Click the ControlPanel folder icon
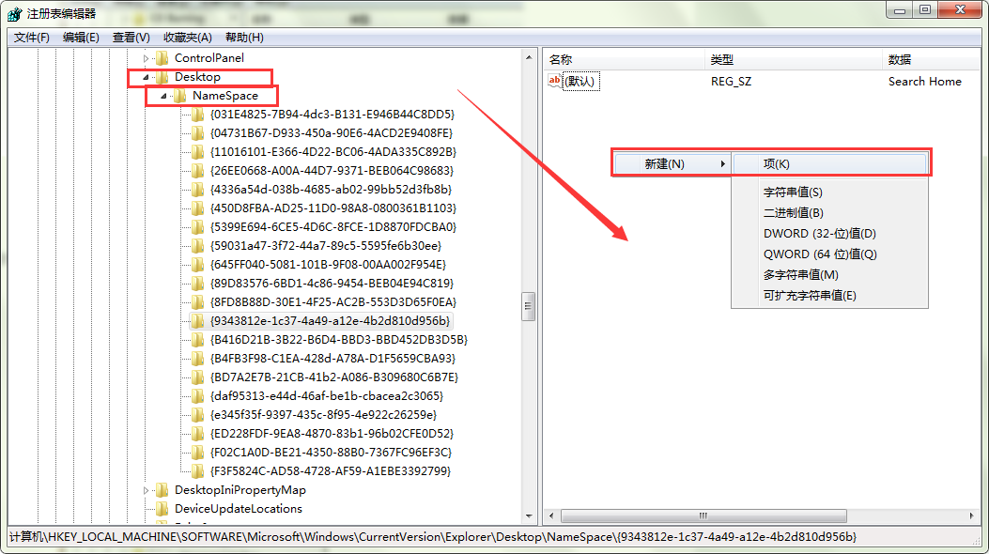This screenshot has width=989, height=554. (x=162, y=58)
